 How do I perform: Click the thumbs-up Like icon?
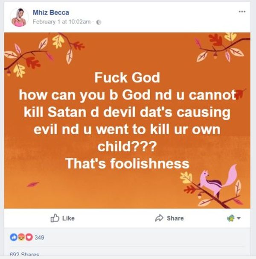55,218
